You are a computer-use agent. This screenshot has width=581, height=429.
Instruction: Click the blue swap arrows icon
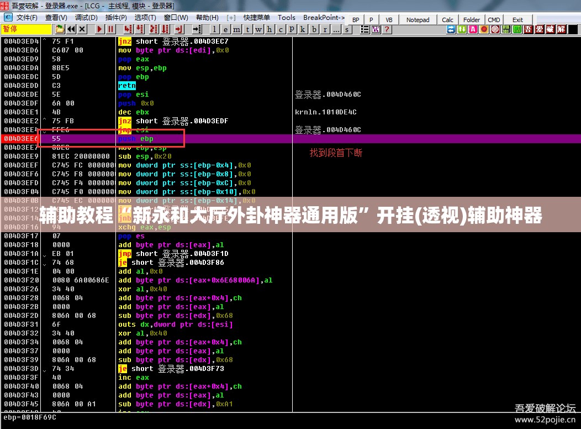point(451,29)
